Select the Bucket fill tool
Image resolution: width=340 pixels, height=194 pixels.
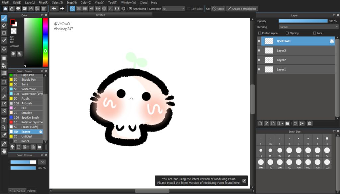tap(4, 65)
